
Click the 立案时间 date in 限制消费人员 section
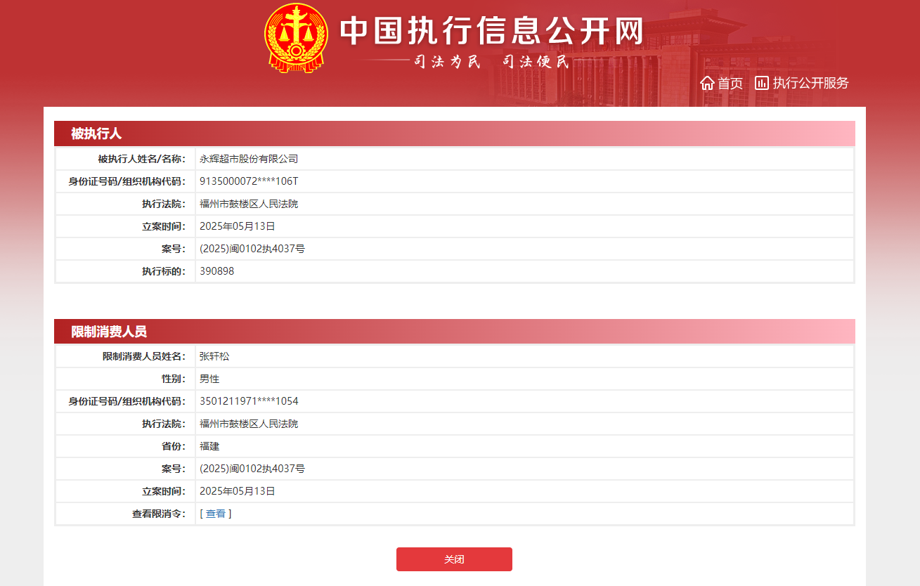coord(237,491)
